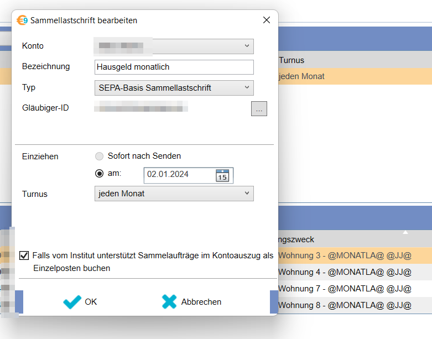Close the Sammellastschrift bearbeiten dialog

[267, 20]
